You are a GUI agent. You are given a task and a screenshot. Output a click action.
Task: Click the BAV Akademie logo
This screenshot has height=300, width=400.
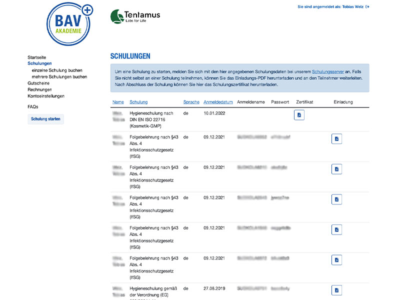coord(69,25)
